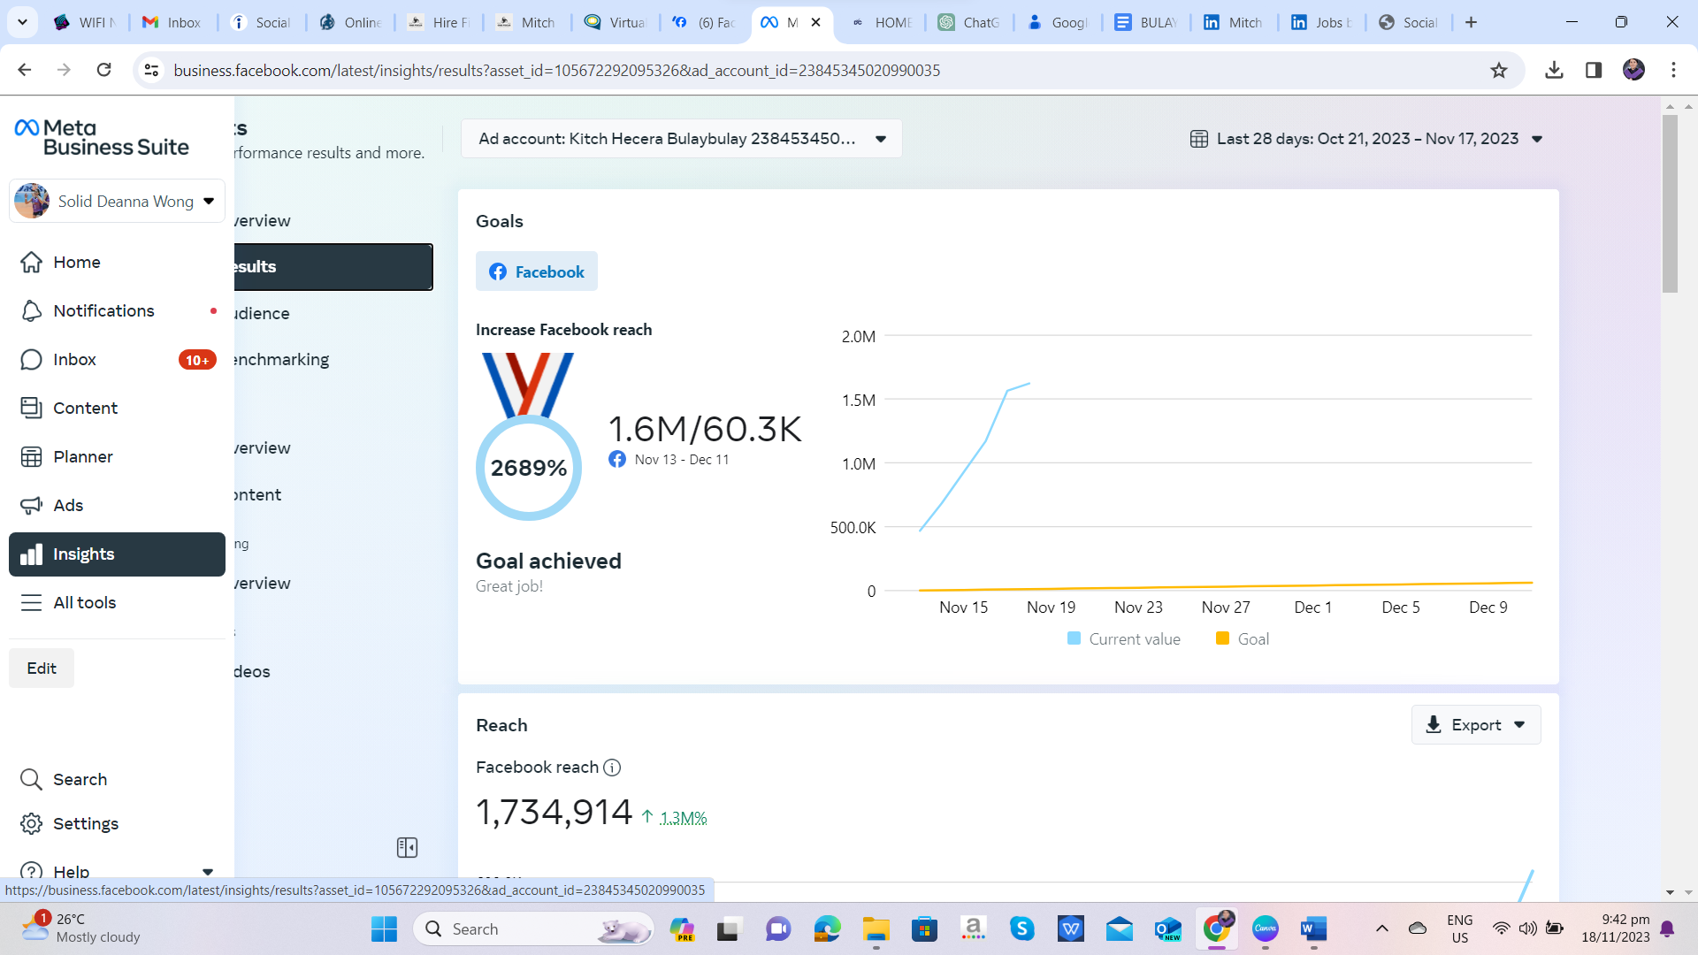Open Last 28 days date range dropdown

coord(1366,139)
